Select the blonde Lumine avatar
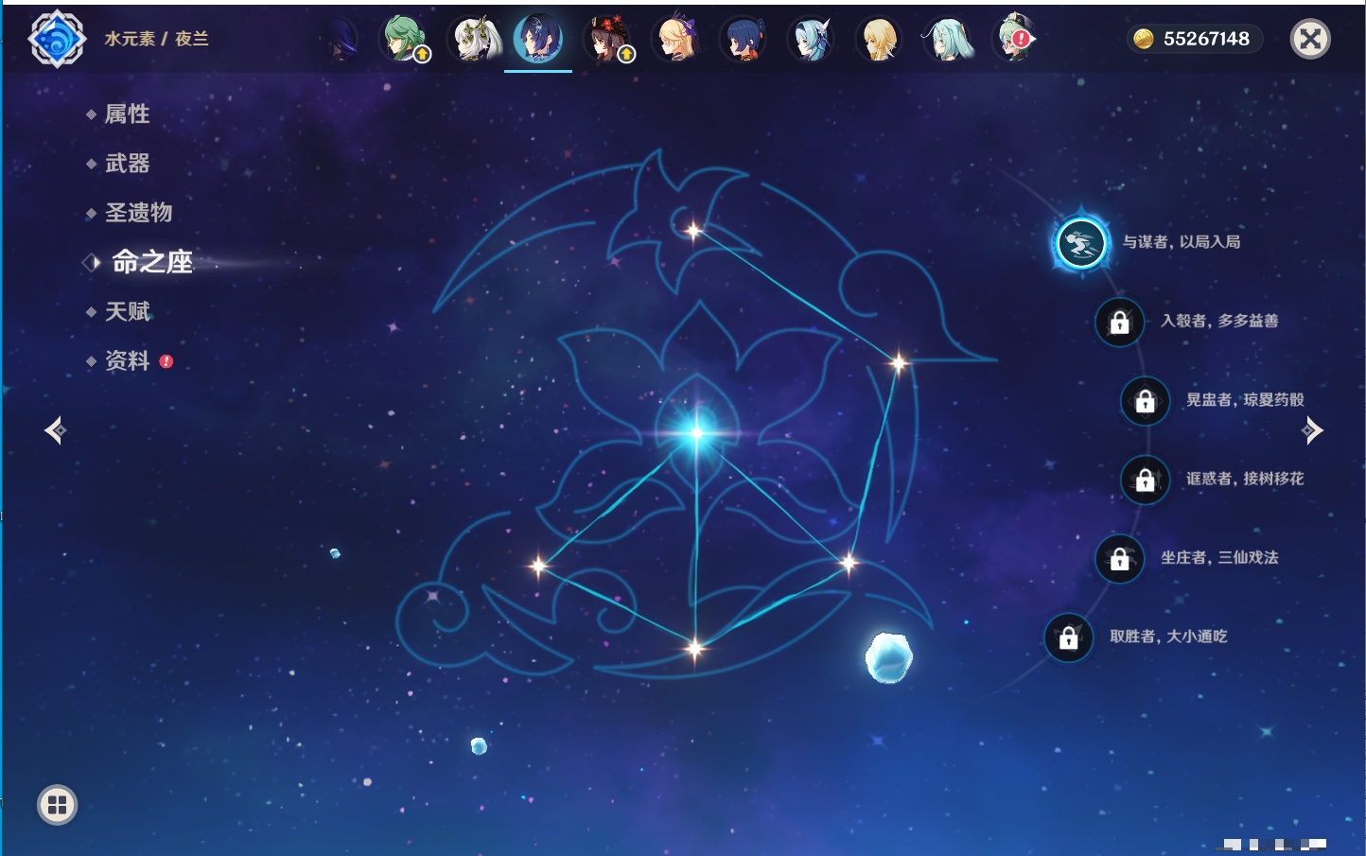The width and height of the screenshot is (1366, 856). point(879,40)
